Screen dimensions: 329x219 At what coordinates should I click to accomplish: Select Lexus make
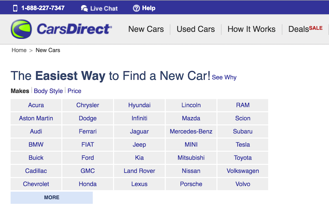coord(139,184)
